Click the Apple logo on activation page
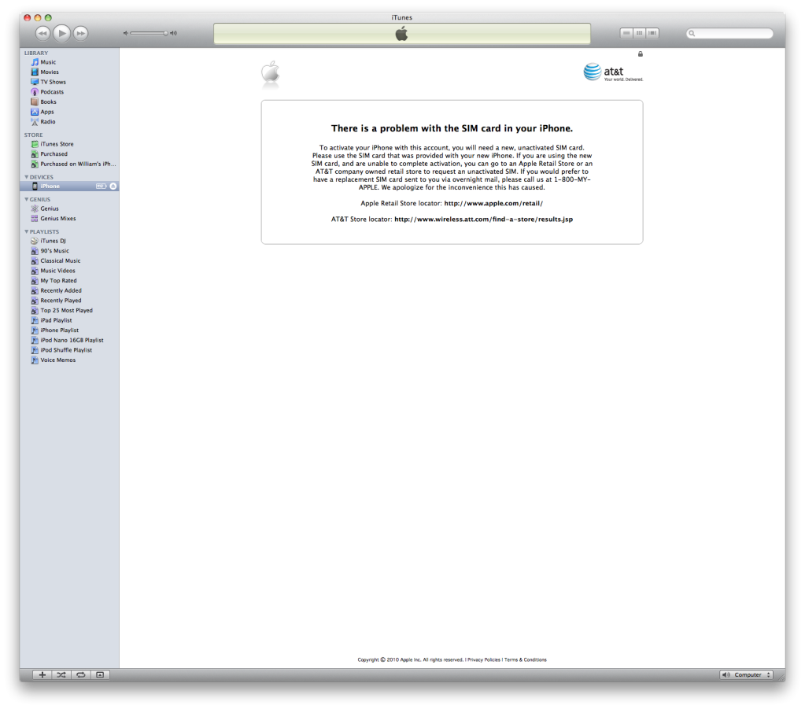805x709 pixels. [x=271, y=72]
